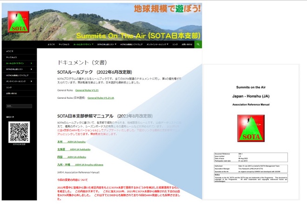307x206 pixels.
Task: Open the General Rules V1.21 link
Action: pyautogui.click(x=87, y=90)
